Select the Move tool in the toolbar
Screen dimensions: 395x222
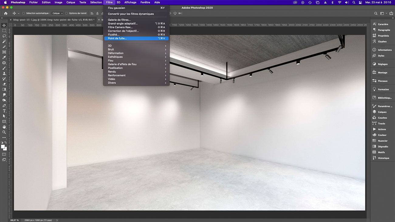[x=4, y=26]
